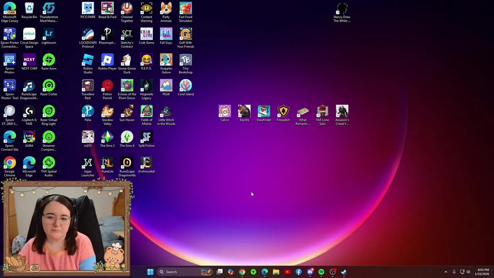Open Roblox Studio desktop icon
The width and height of the screenshot is (494, 278).
click(88, 64)
